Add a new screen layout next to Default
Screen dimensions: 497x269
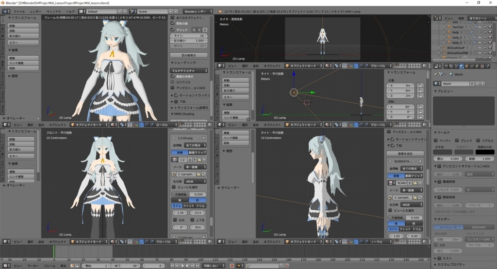point(119,12)
